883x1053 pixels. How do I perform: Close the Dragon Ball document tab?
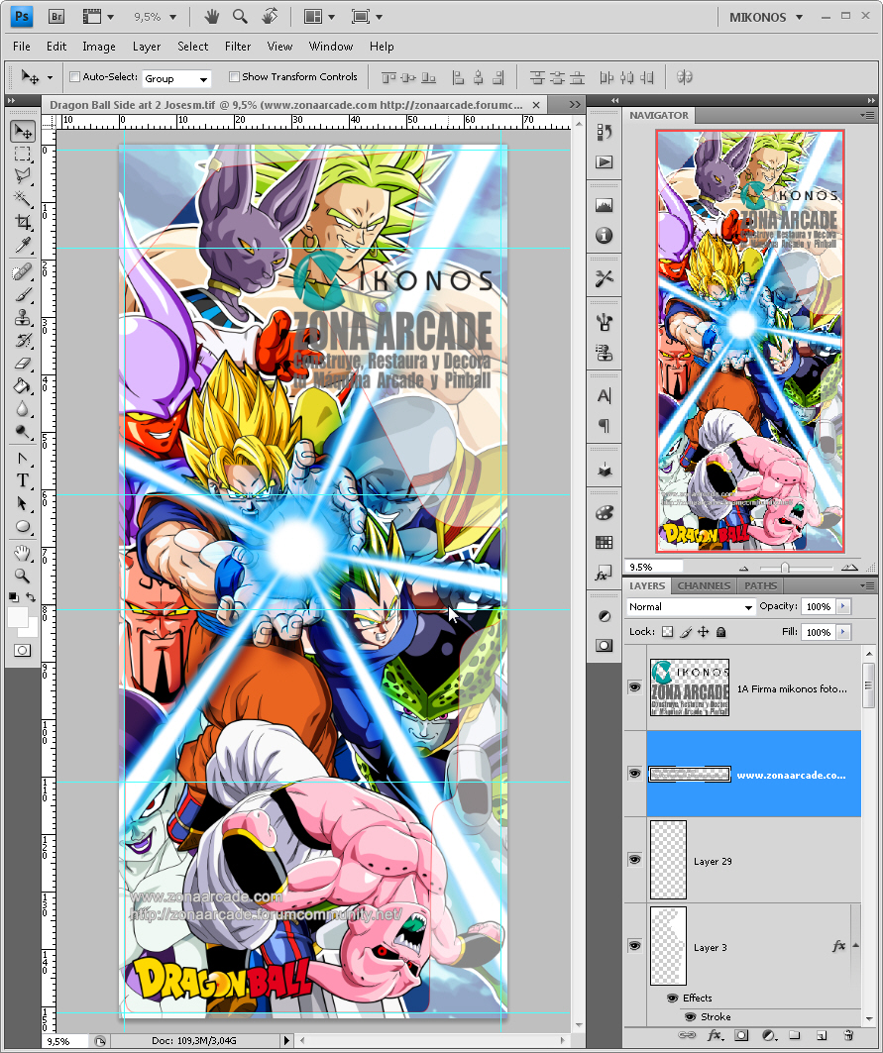point(535,105)
